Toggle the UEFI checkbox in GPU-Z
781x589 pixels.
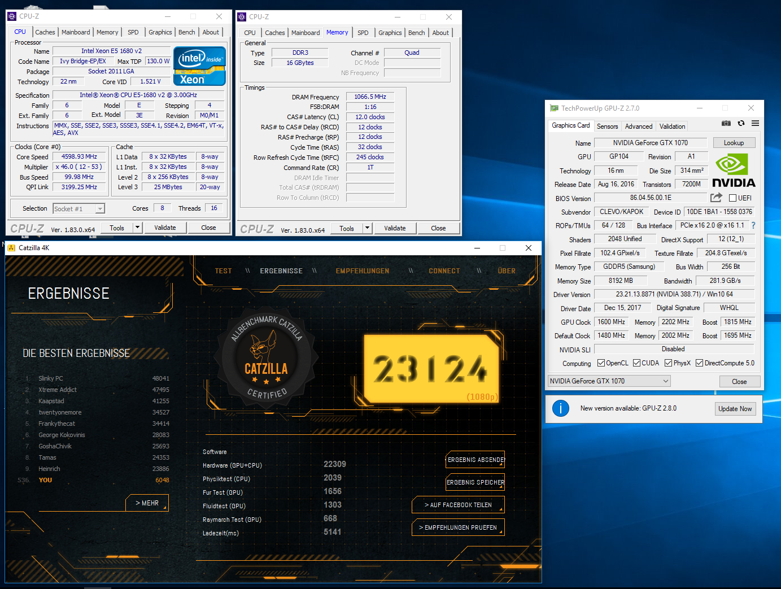coord(732,198)
